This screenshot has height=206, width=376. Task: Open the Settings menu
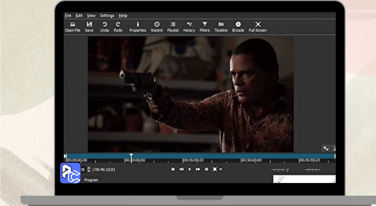pyautogui.click(x=107, y=16)
